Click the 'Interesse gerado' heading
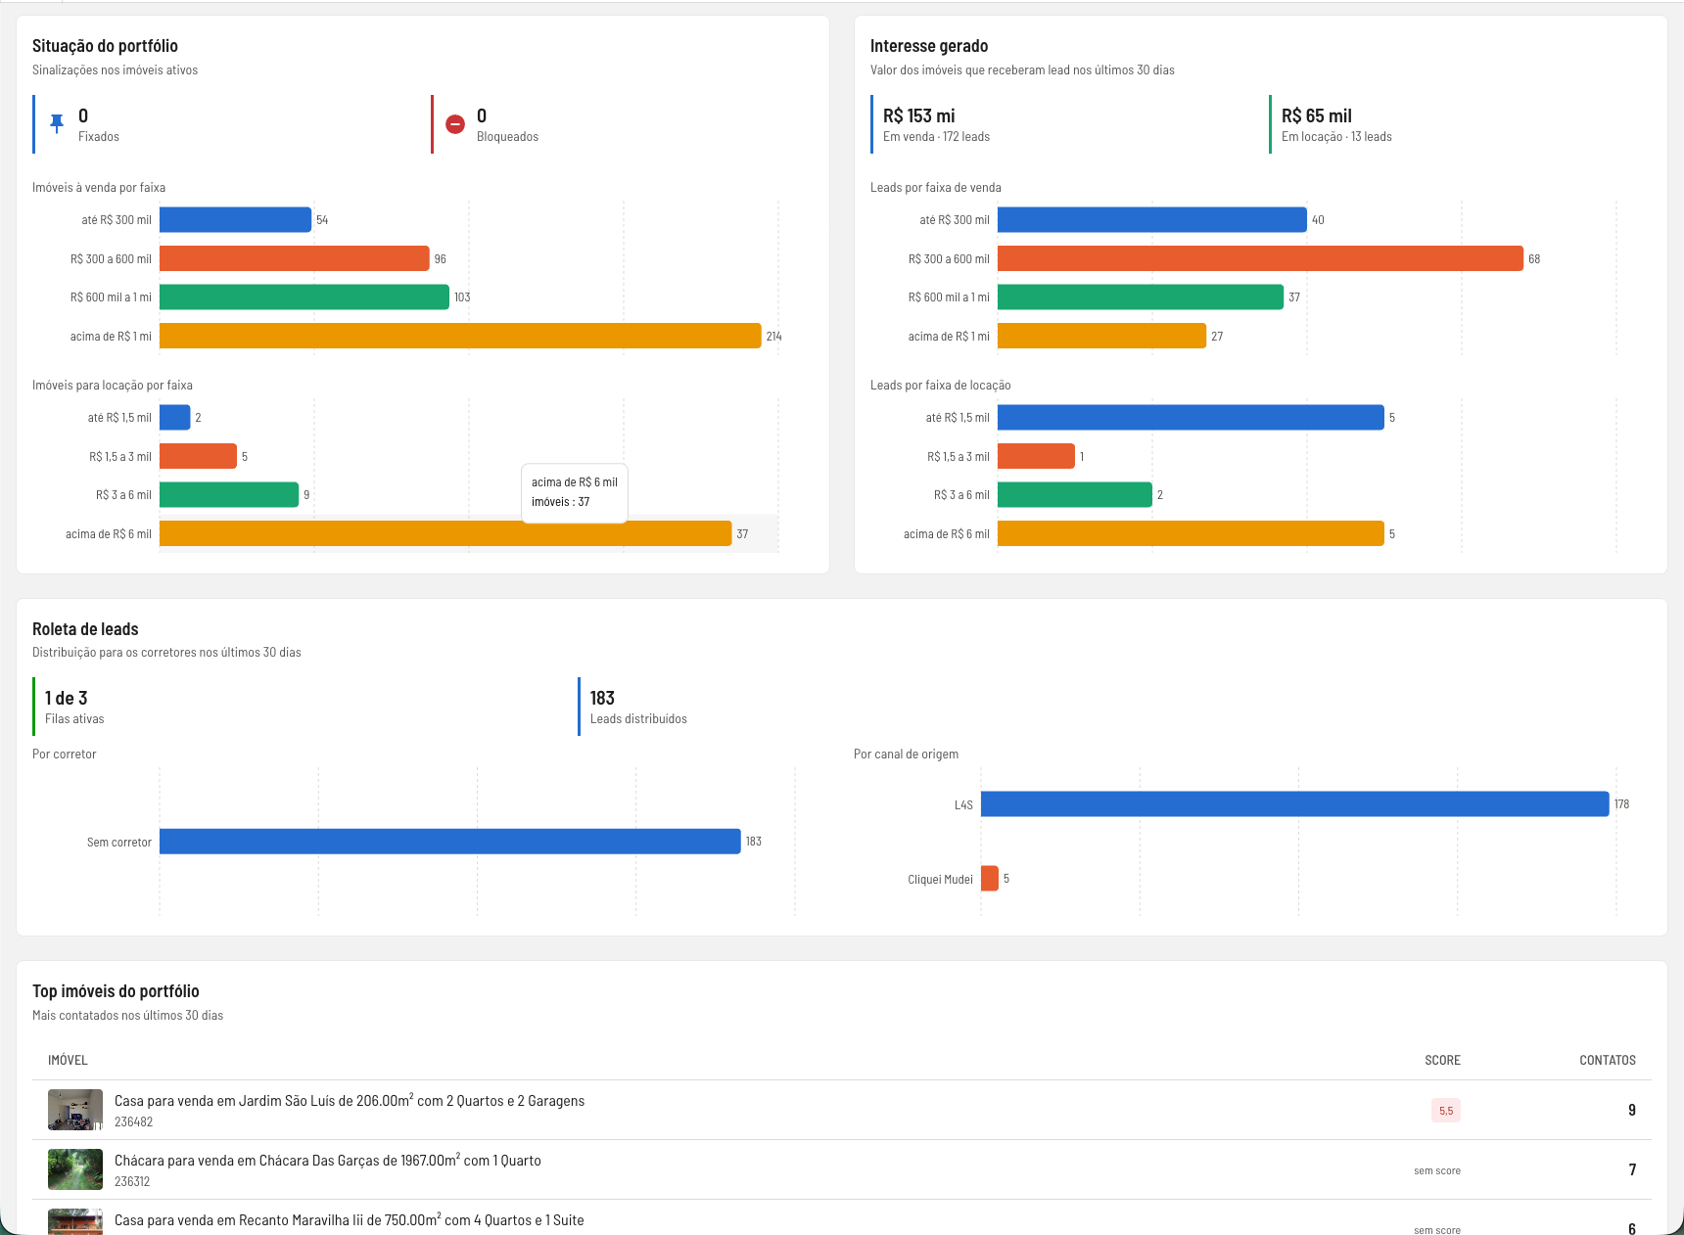Screen dimensions: 1684x1235 [929, 46]
